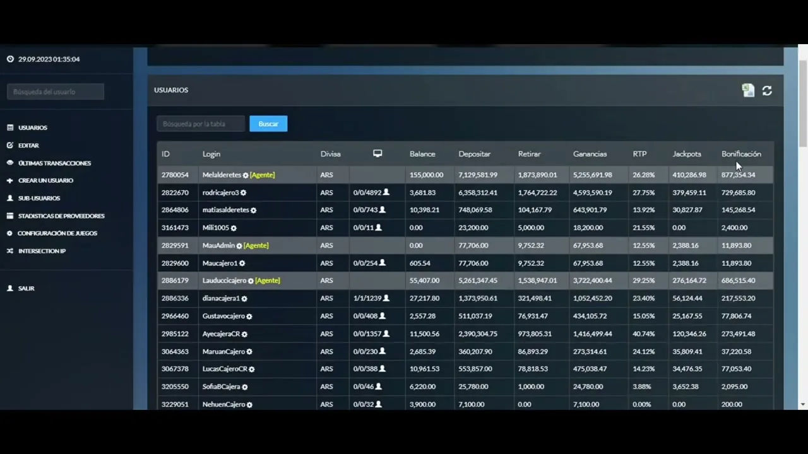Click login name rodricajero3
This screenshot has height=454, width=808.
220,192
